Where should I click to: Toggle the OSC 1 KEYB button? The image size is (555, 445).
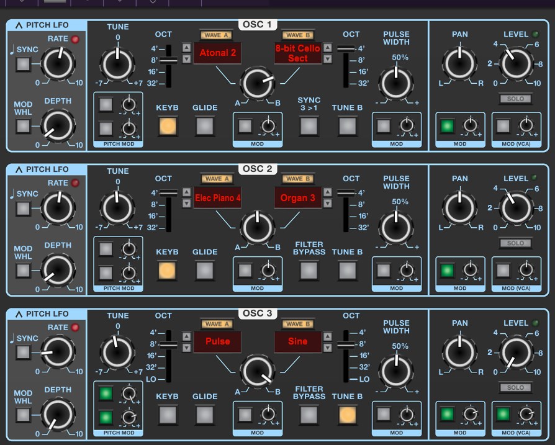pos(167,127)
